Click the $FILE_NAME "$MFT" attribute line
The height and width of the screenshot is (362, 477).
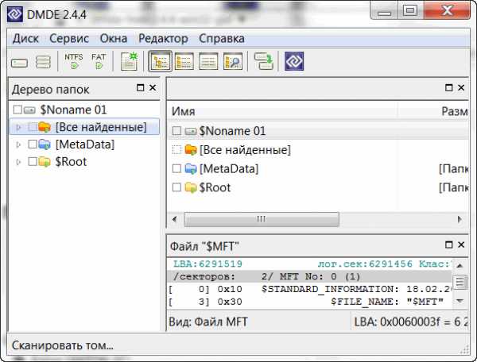310,302
